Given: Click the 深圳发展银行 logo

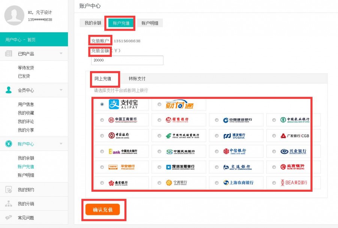Looking at the screenshot, I should (x=180, y=167).
